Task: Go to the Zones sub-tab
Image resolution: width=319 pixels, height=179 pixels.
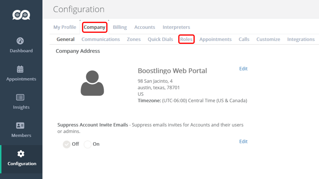Action: point(134,39)
